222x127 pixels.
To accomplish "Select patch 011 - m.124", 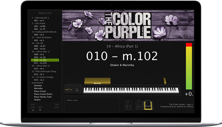I will point(40,63).
